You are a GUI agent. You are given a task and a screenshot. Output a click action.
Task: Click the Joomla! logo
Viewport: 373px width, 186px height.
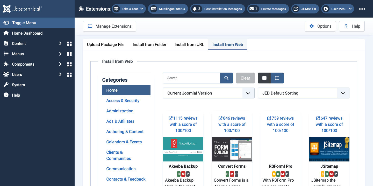22,9
